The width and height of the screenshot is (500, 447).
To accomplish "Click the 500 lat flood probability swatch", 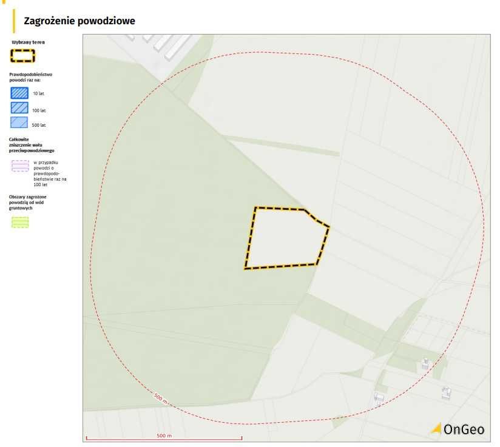I will tap(19, 123).
